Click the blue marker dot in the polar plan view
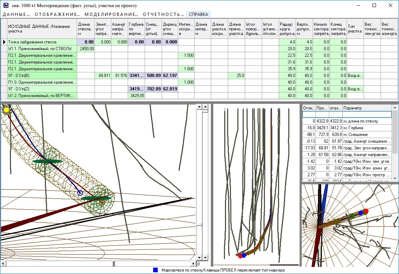 (360, 213)
